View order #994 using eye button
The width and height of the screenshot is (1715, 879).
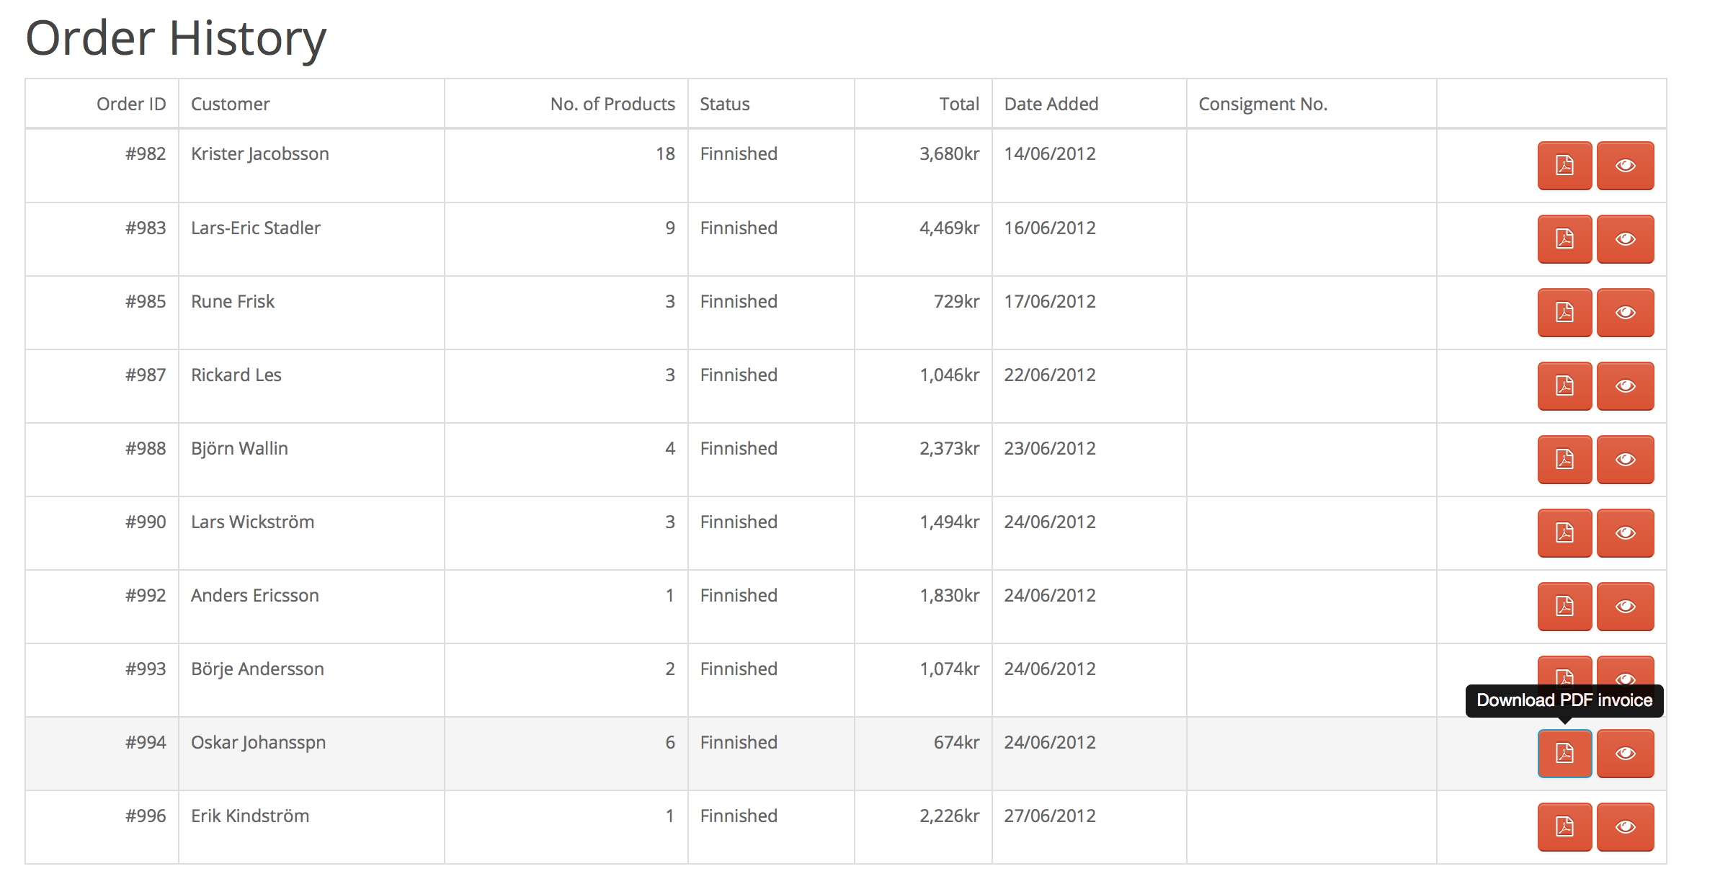click(1625, 754)
